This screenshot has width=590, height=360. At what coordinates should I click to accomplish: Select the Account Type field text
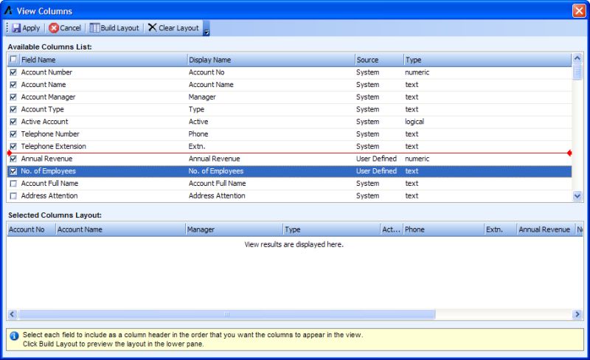(43, 109)
